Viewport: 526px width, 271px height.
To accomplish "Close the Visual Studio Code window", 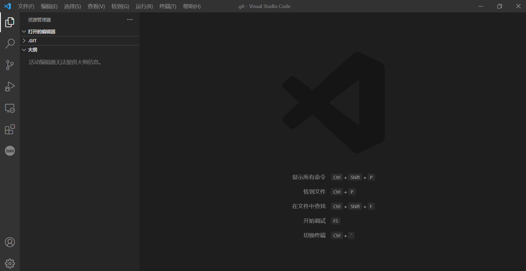I will pyautogui.click(x=518, y=6).
